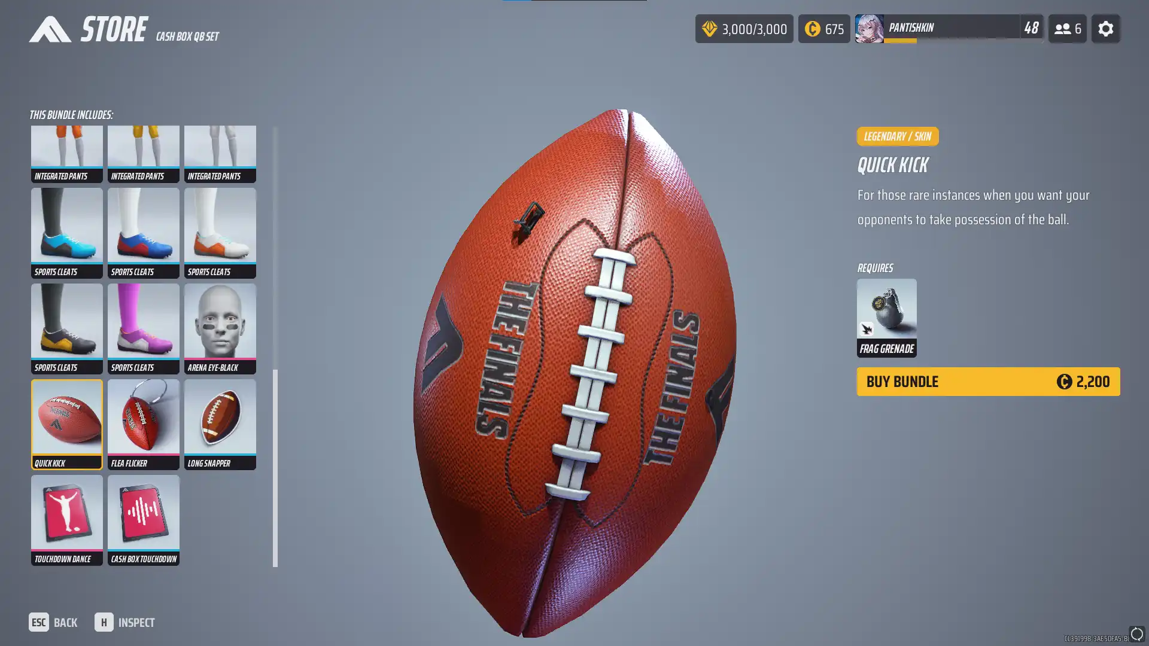The width and height of the screenshot is (1149, 646).
Task: Click The Finals logo next to Store
Action: [50, 29]
